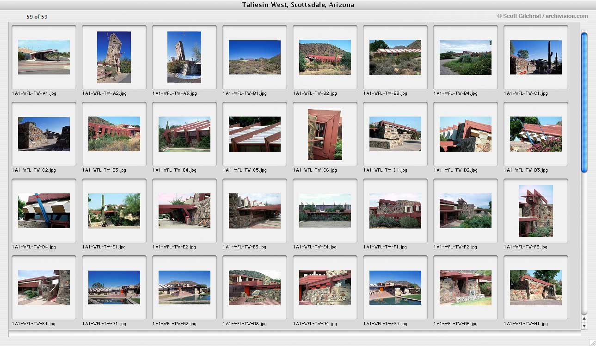Viewport: 596px width, 346px height.
Task: Open thumbnail 1A1-WFL-TW-A1.jpg
Action: pyautogui.click(x=44, y=57)
